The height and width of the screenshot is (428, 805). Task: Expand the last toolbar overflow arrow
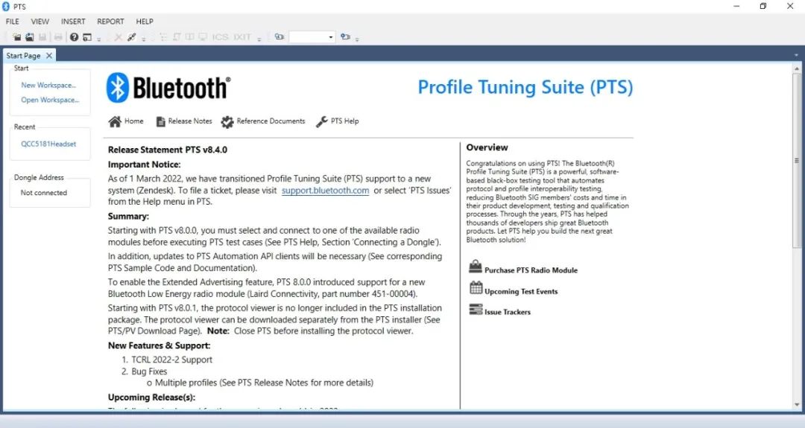(357, 39)
